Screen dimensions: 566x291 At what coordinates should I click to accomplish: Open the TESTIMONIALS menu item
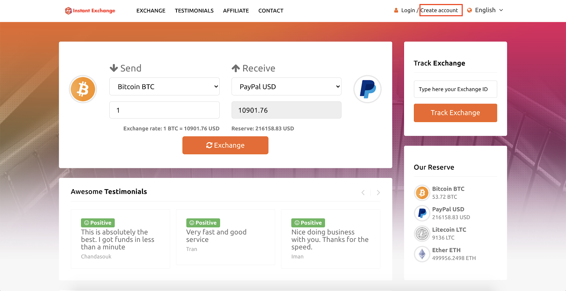pyautogui.click(x=194, y=11)
